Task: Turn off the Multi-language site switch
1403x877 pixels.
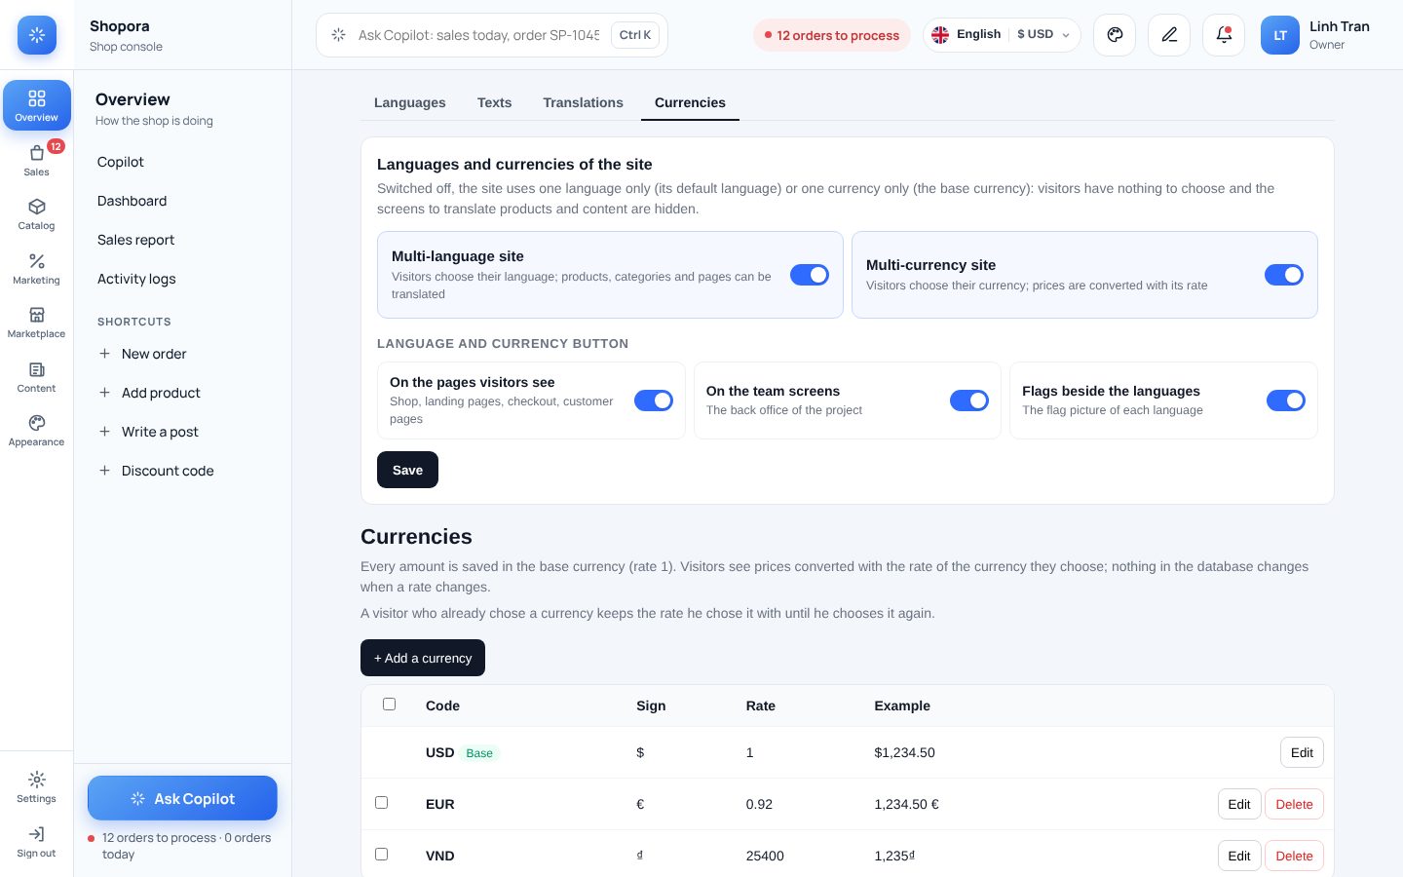Action: tap(810, 275)
